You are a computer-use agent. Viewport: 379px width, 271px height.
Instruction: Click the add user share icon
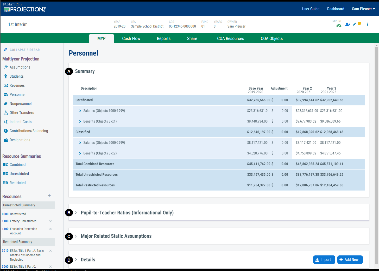[348, 24]
